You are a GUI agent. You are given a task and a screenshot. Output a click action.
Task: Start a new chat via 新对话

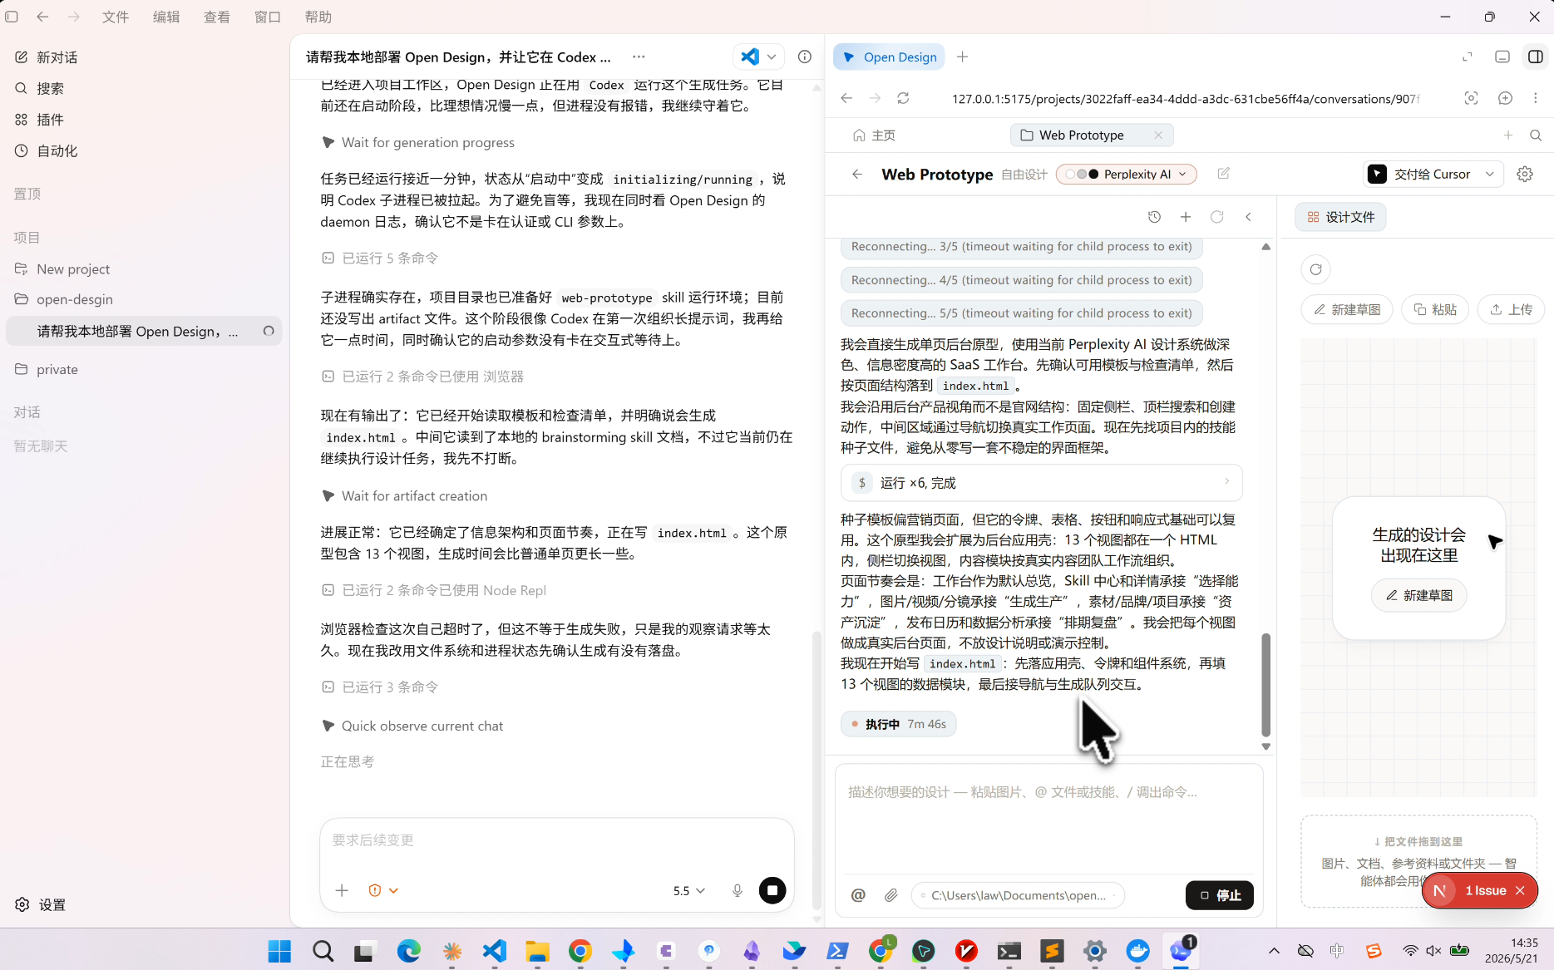point(46,57)
